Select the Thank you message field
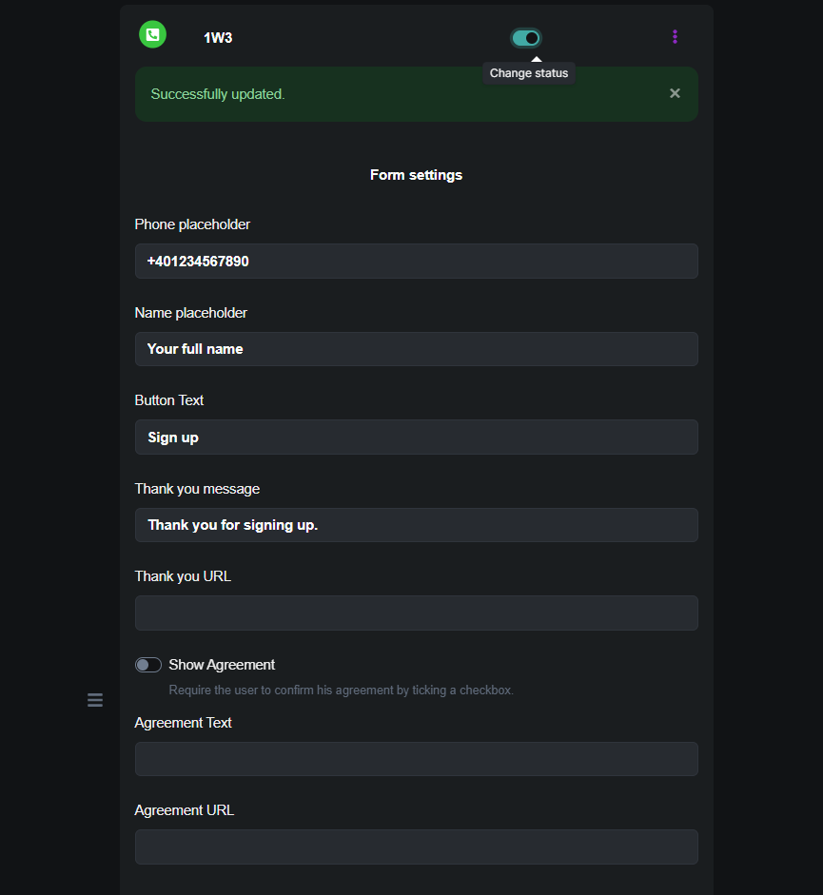 [416, 525]
